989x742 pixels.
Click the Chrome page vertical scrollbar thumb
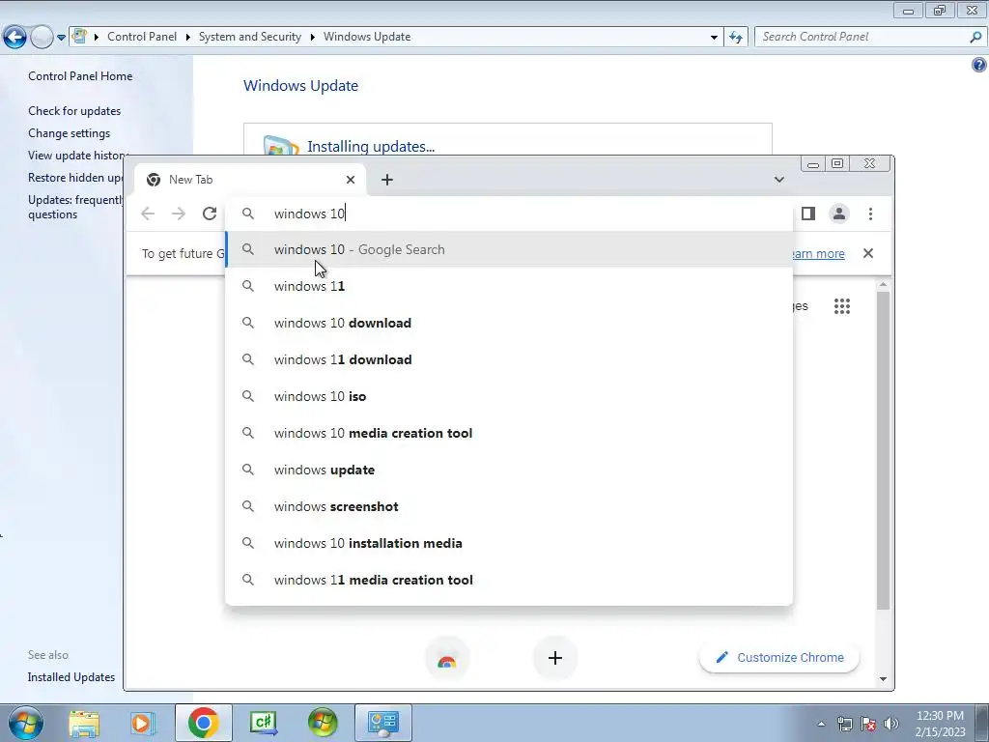point(883,449)
